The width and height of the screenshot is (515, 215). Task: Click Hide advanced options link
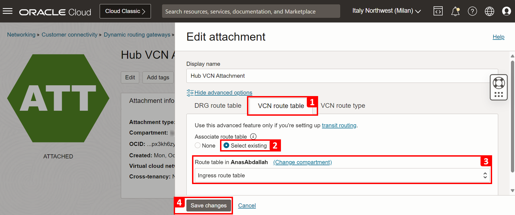tap(223, 93)
